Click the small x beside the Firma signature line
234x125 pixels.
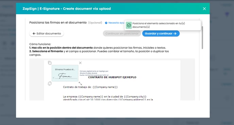[53, 78]
